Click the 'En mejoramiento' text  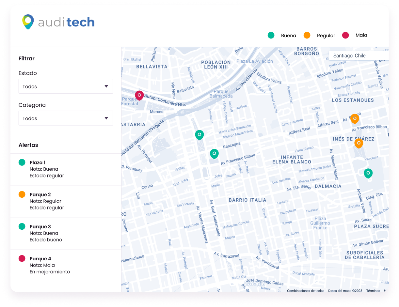point(50,272)
